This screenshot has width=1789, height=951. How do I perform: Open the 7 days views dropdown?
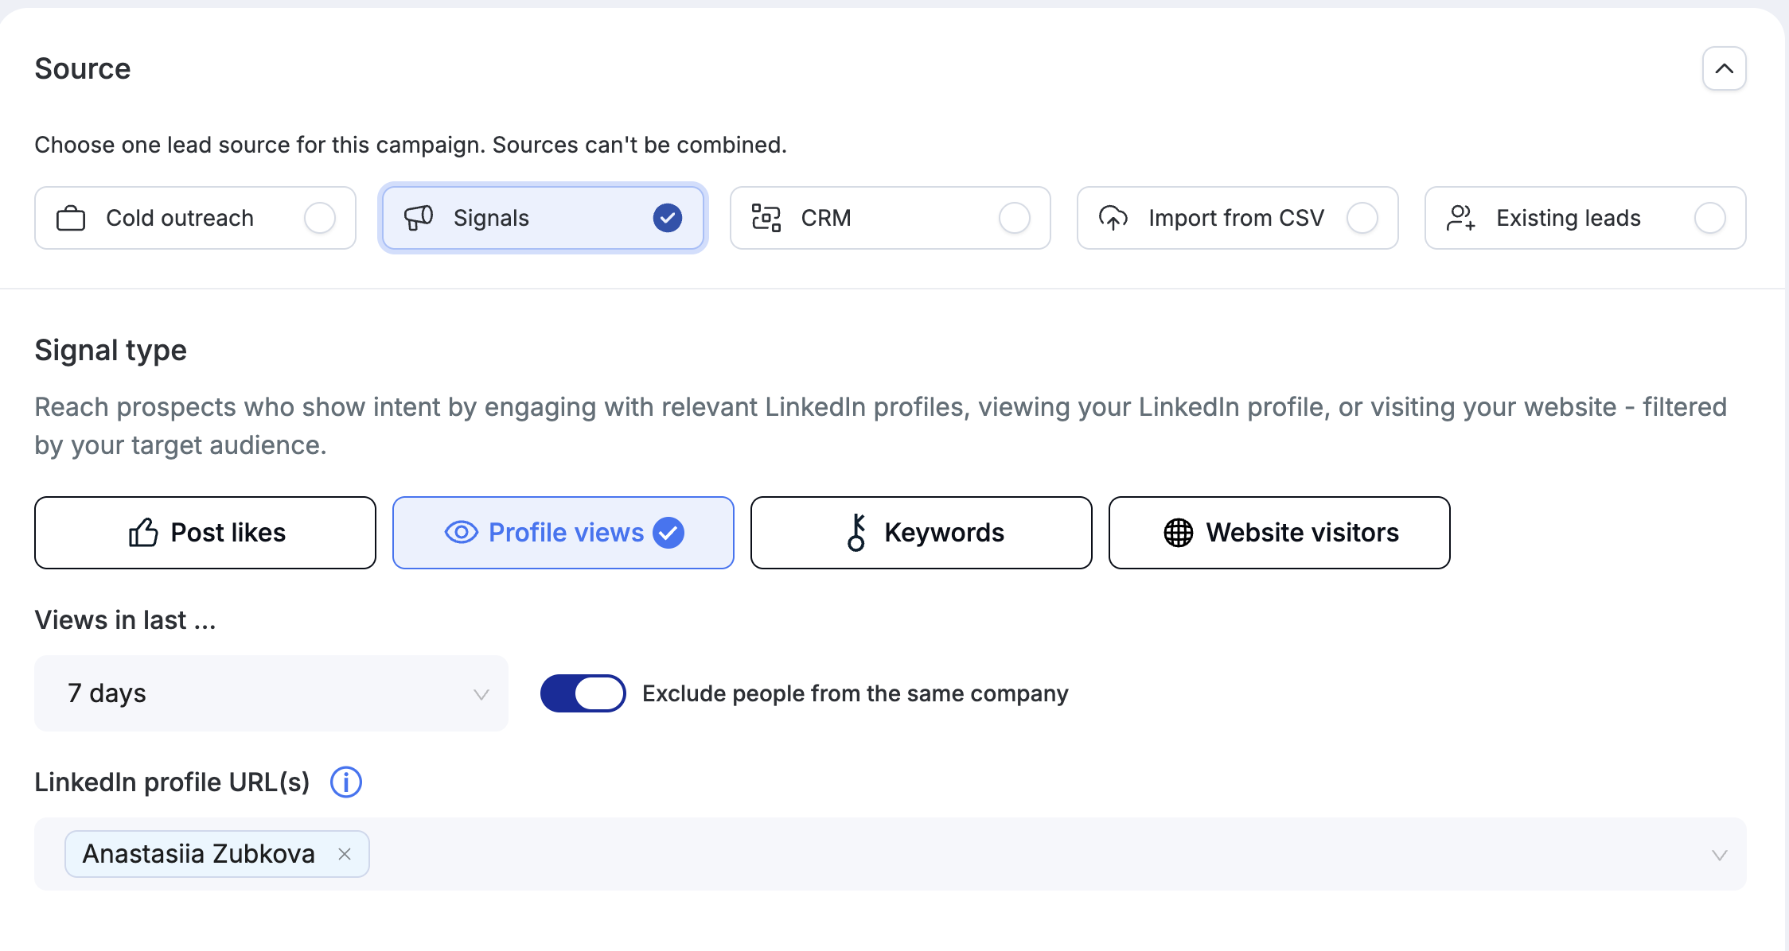pos(271,693)
